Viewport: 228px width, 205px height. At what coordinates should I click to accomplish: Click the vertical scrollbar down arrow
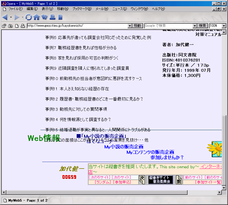click(224, 188)
